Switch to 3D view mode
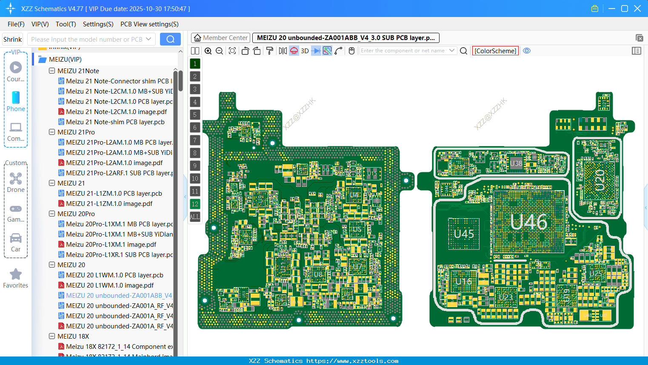The height and width of the screenshot is (365, 648). coord(304,51)
